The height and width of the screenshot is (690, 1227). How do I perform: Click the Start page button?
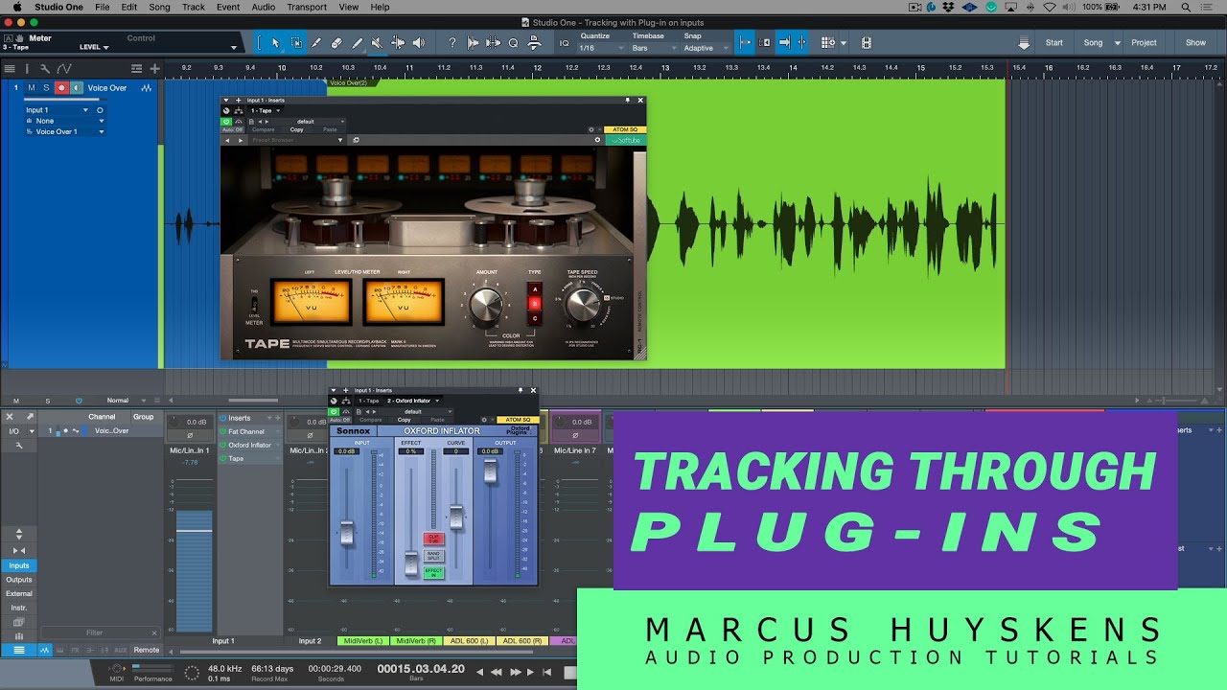point(1054,43)
